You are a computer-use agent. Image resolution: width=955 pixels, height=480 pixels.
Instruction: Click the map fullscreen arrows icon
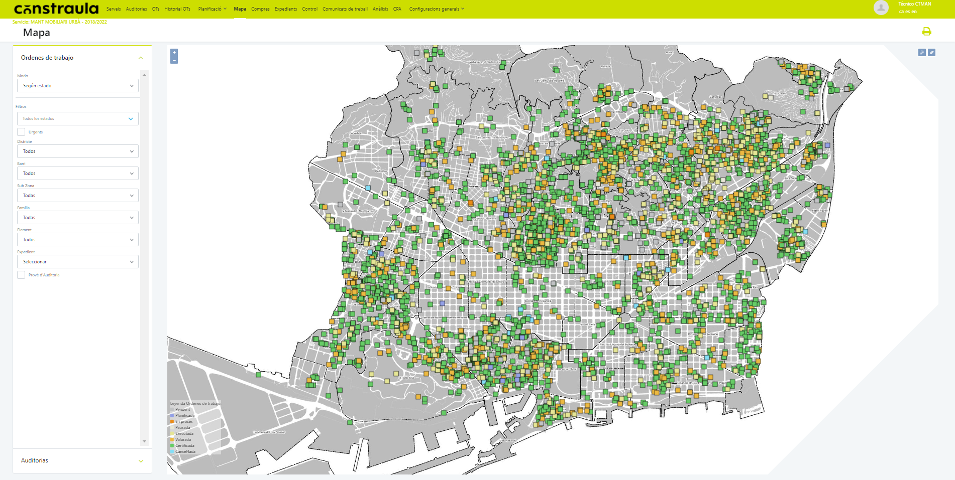(x=931, y=53)
